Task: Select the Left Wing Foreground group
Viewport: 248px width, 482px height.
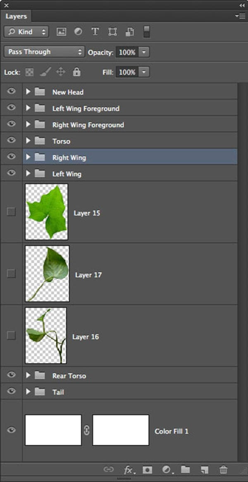Action: point(86,109)
